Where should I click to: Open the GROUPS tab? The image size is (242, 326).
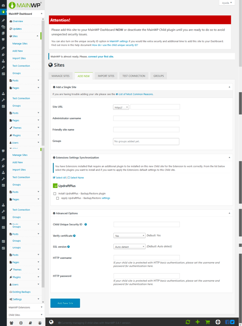point(159,76)
